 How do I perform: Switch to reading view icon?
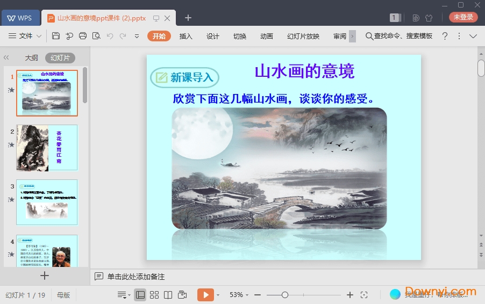click(x=168, y=295)
